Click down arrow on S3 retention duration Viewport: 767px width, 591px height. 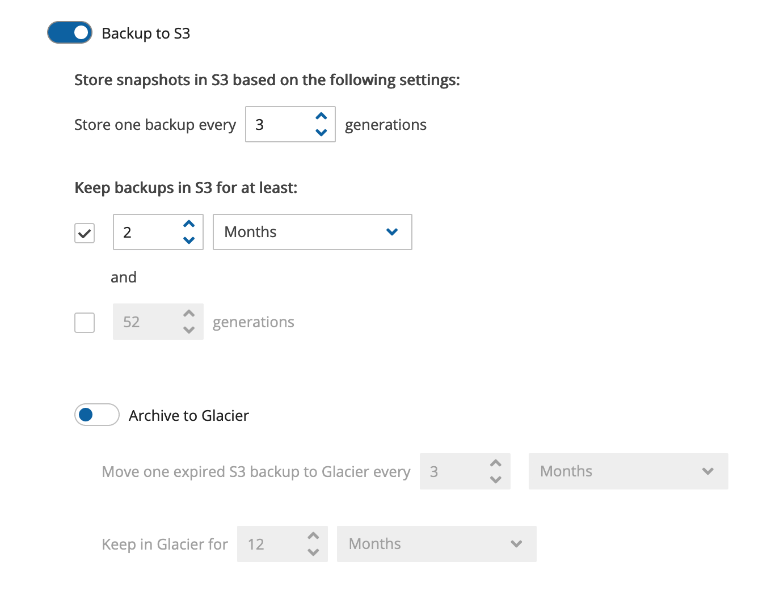tap(189, 240)
